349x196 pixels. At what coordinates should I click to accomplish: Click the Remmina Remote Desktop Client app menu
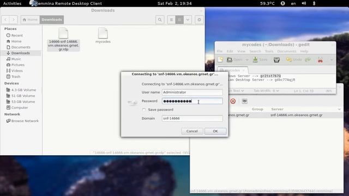[x=66, y=3]
